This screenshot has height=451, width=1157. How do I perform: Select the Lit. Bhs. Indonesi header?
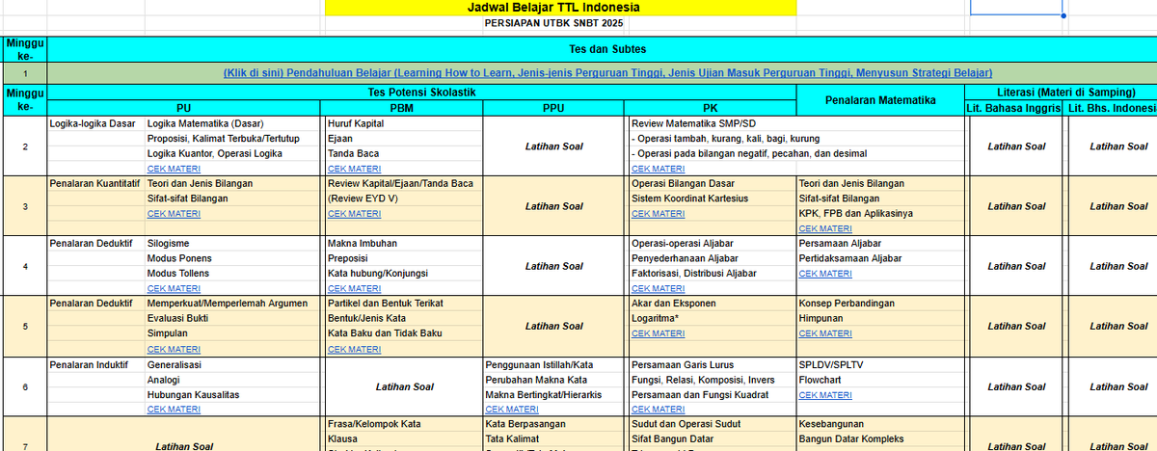point(1111,107)
